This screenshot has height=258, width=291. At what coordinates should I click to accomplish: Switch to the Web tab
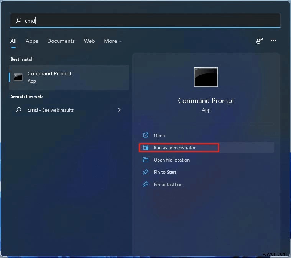89,41
